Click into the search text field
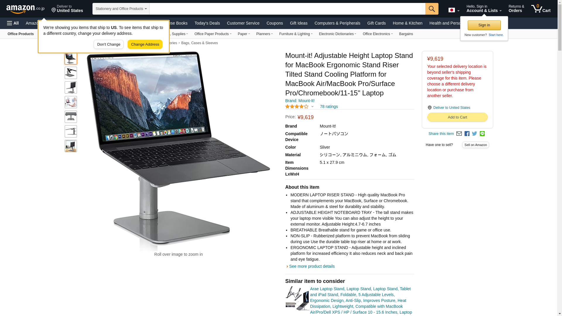The image size is (562, 316). tap(287, 9)
